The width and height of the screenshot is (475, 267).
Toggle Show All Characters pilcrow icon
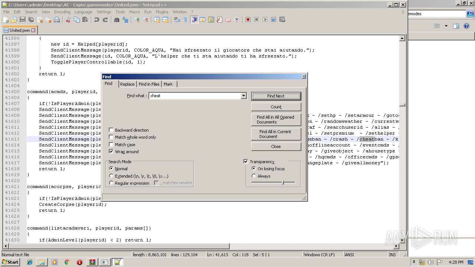click(x=186, y=20)
